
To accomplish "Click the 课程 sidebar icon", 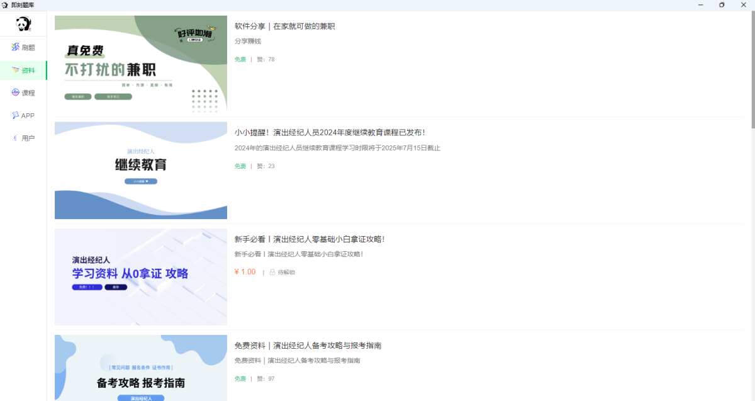I will (x=16, y=93).
